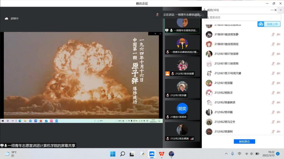Open the Windows Start menu
The image size is (284, 159).
pos(113,154)
